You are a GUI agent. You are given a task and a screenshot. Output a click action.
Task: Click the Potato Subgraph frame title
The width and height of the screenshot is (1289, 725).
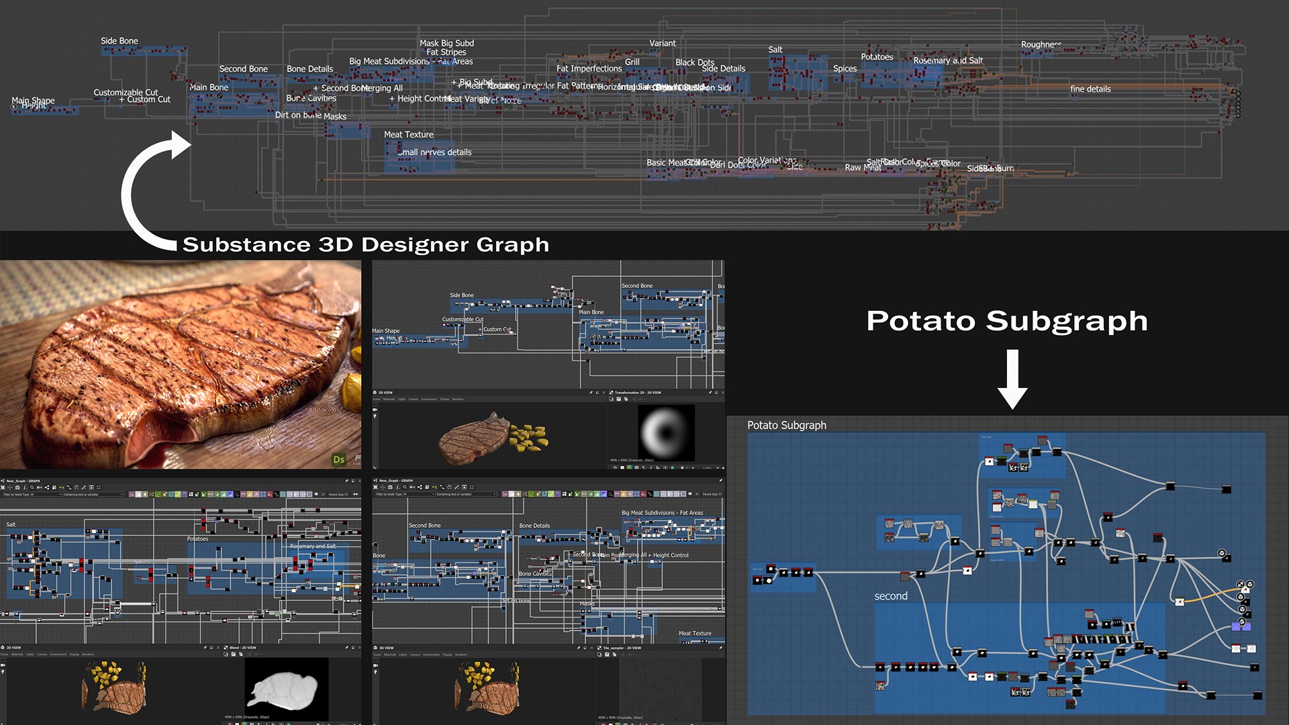tap(786, 425)
